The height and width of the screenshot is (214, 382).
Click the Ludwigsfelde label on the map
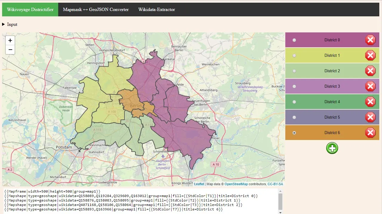(108, 182)
